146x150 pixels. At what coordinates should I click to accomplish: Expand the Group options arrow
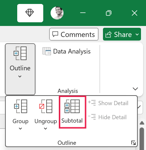(x=20, y=129)
